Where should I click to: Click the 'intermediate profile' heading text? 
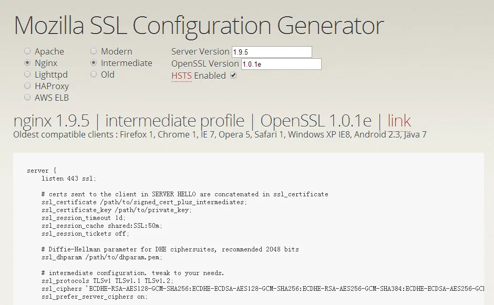(175, 121)
